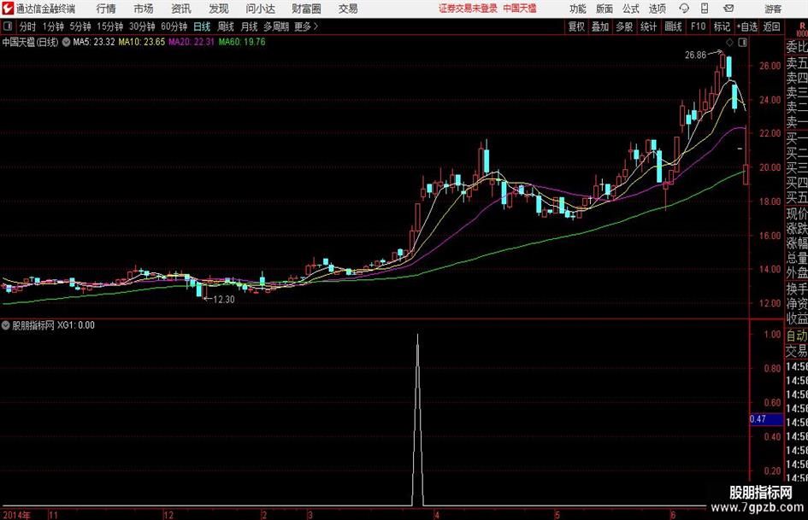Open the F10 company info button
This screenshot has height=520, width=808.
click(698, 26)
